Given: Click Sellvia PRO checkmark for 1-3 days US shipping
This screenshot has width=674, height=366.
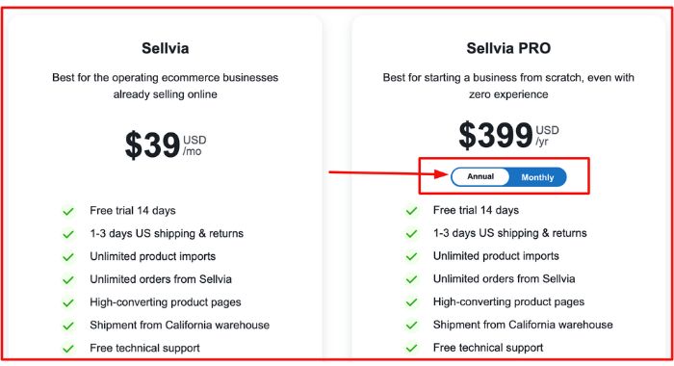Looking at the screenshot, I should (x=411, y=233).
